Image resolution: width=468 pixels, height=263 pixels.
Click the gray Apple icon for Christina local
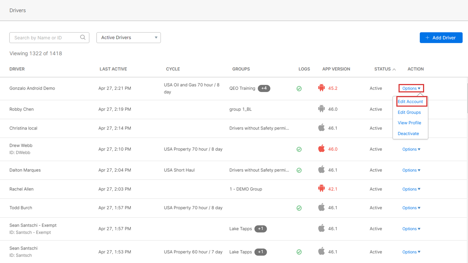[x=321, y=128]
